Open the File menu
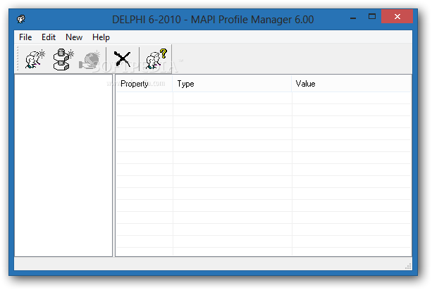The image size is (432, 290). 25,37
